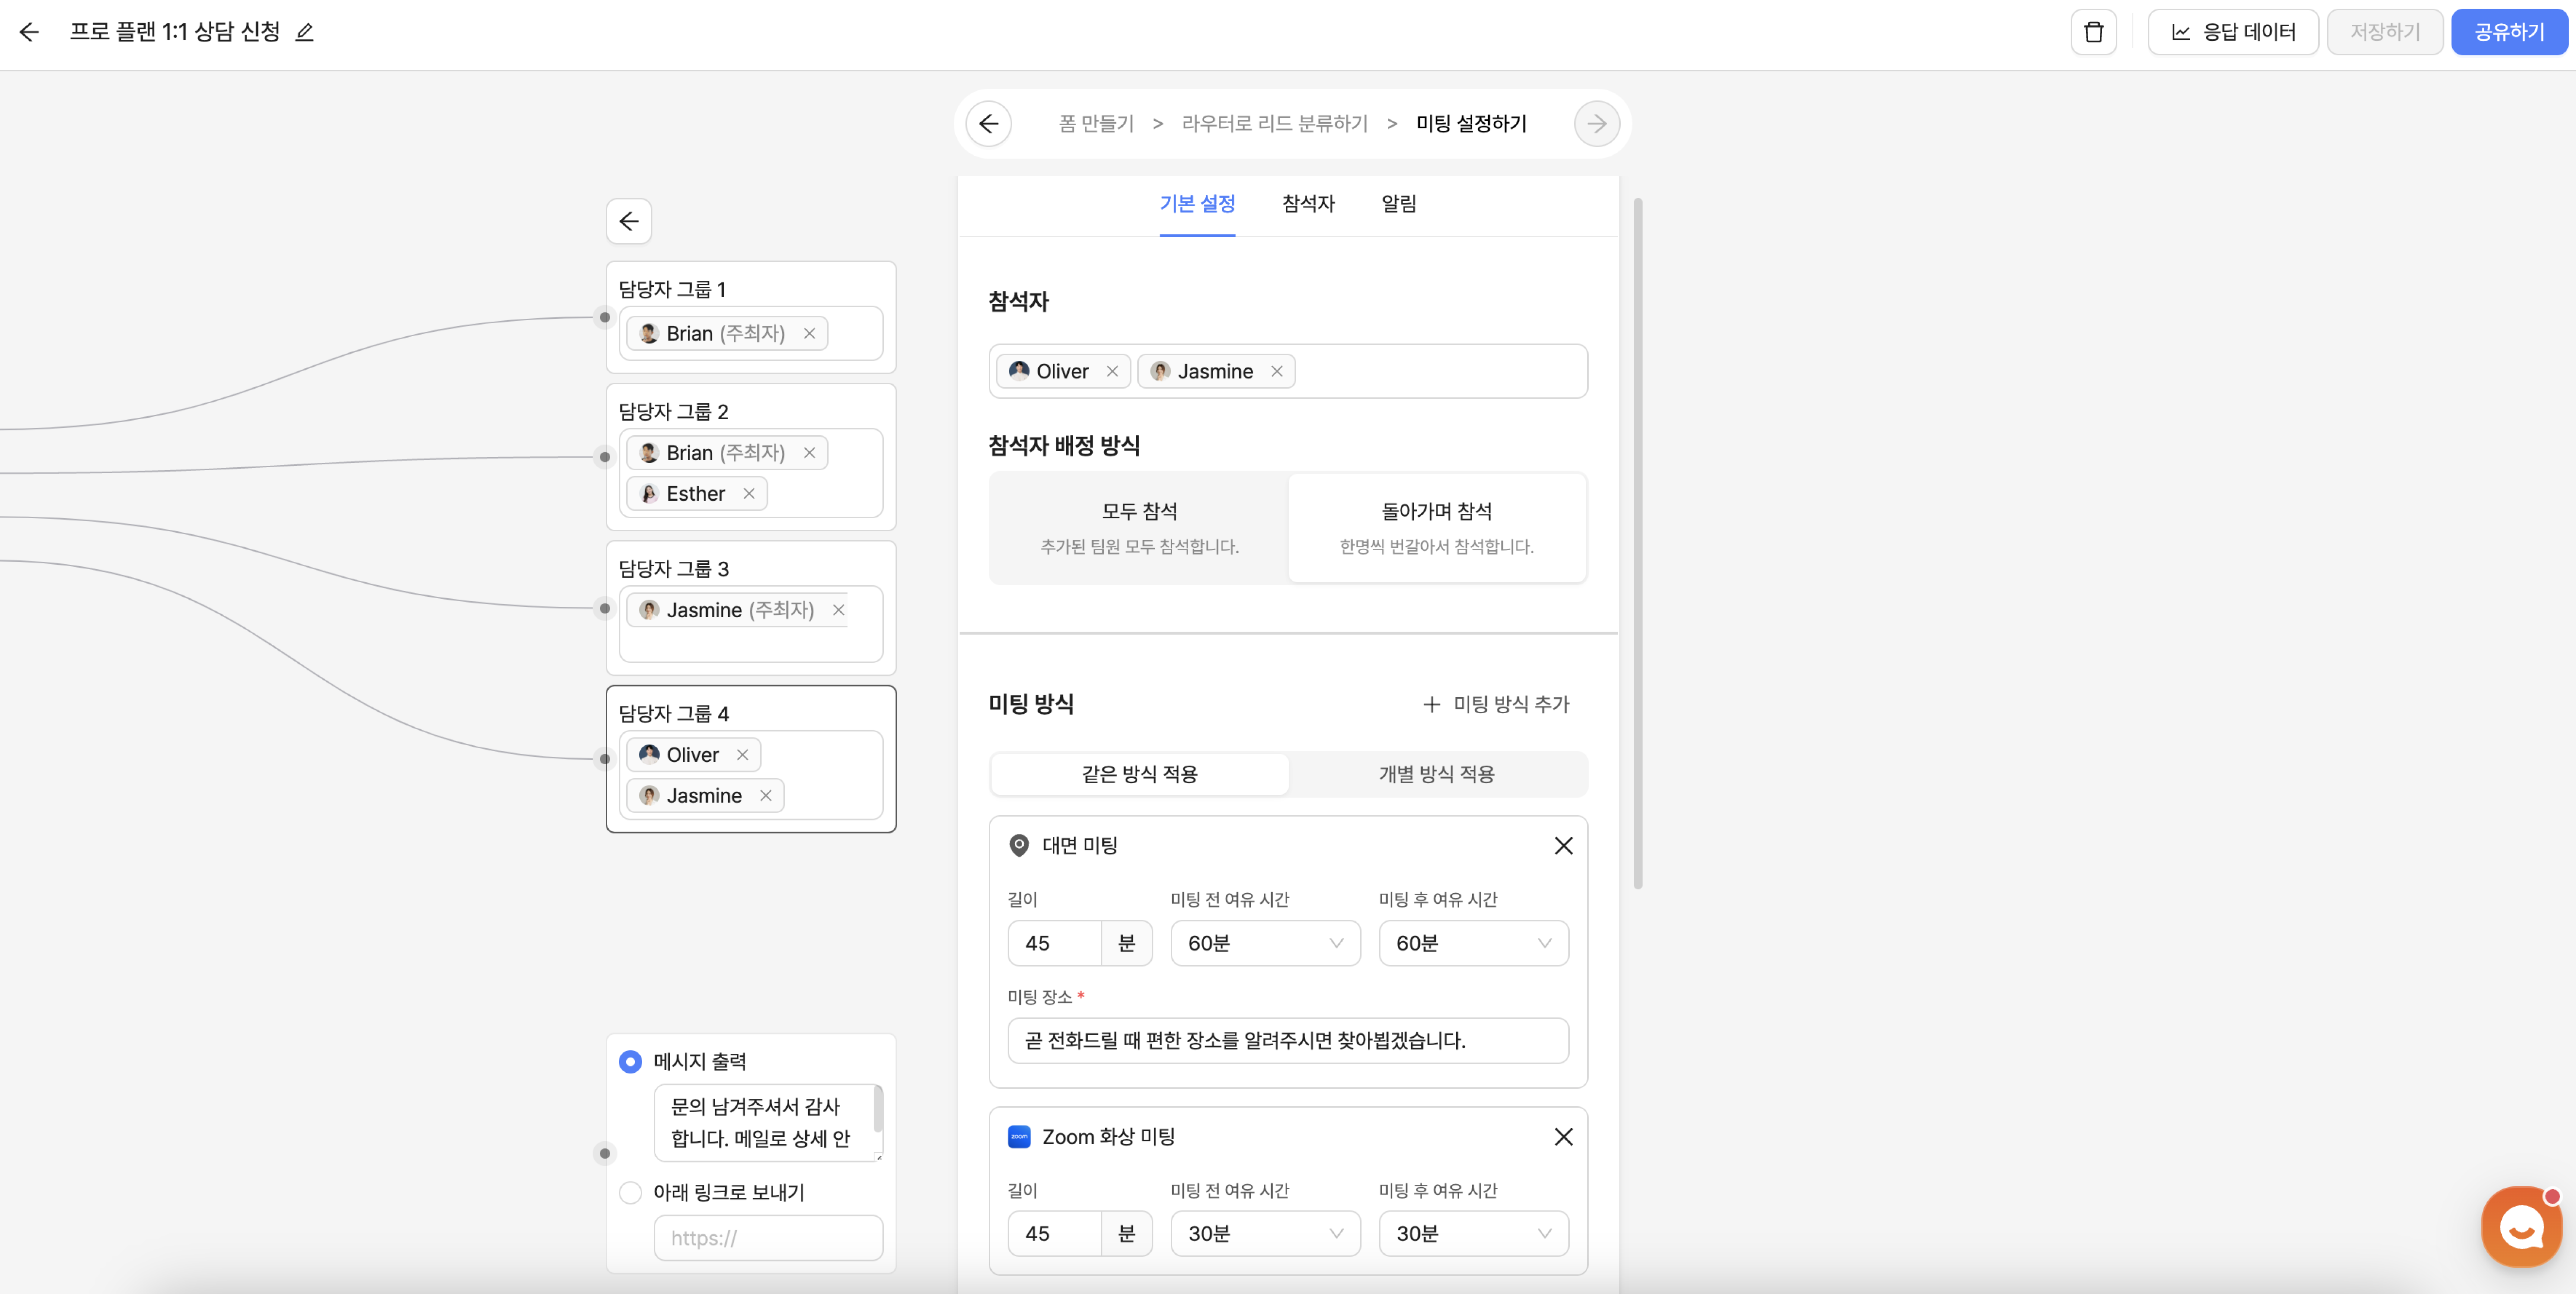Close the Zoom 화상 미팅 card

click(x=1563, y=1137)
